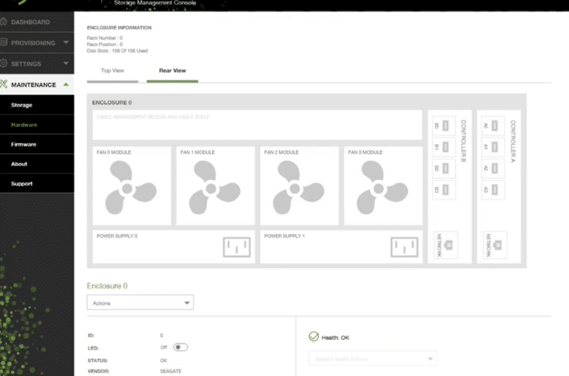Click the Settings gear icon

pyautogui.click(x=4, y=63)
